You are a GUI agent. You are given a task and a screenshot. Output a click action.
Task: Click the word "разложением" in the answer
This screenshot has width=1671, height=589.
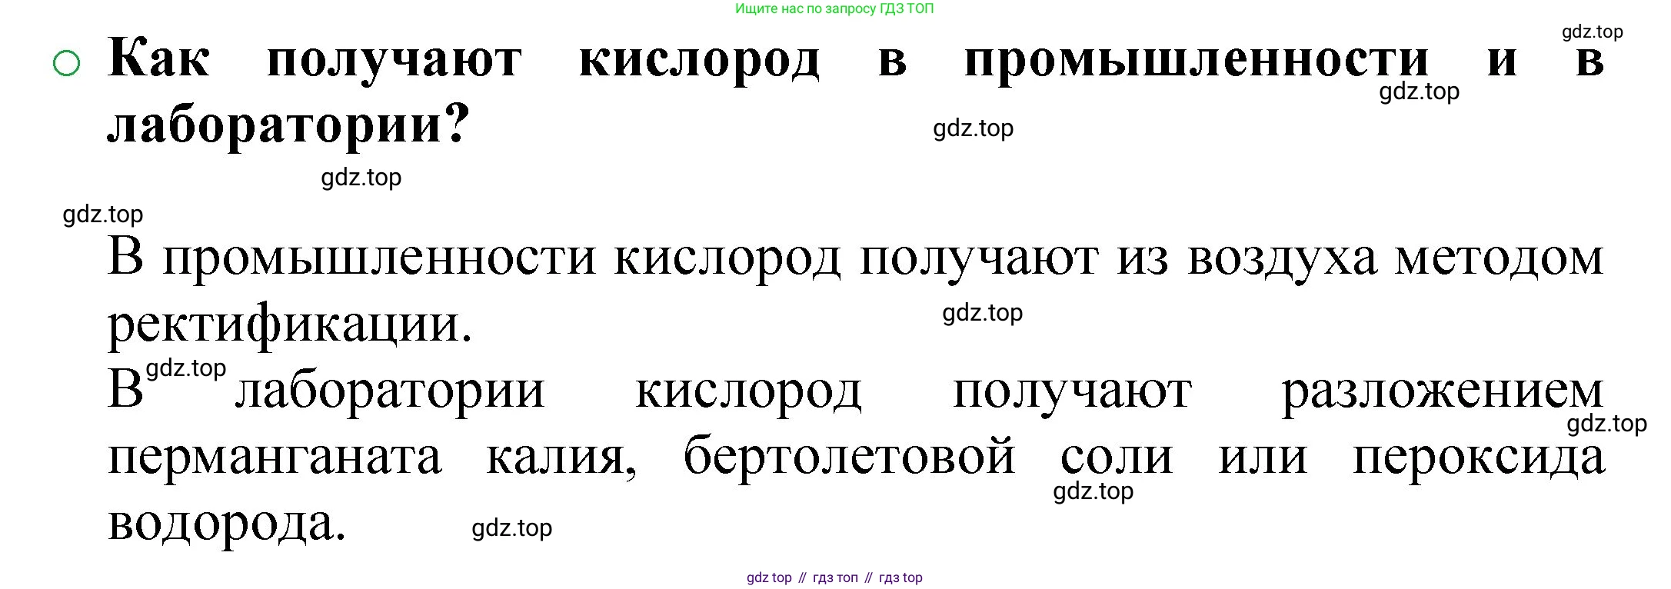click(1443, 394)
